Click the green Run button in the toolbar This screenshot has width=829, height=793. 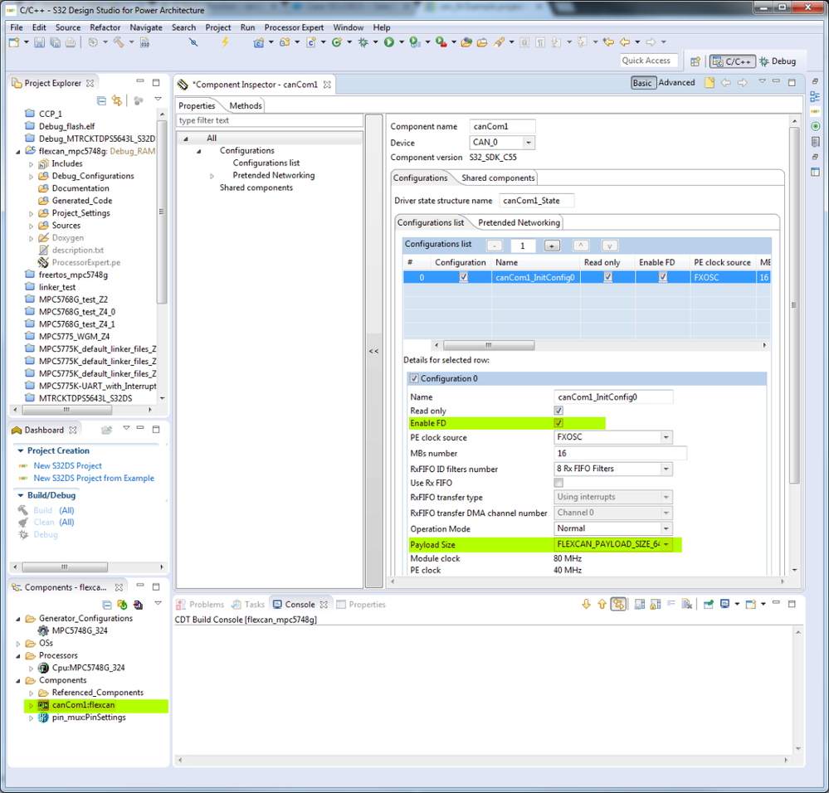[388, 42]
